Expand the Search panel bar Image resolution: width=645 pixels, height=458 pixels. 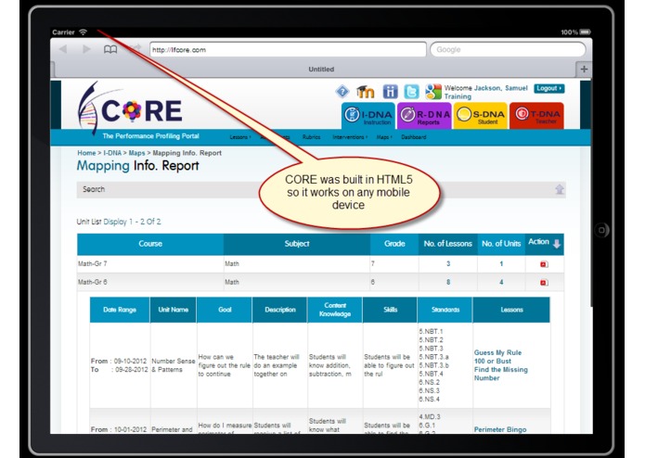pyautogui.click(x=321, y=189)
